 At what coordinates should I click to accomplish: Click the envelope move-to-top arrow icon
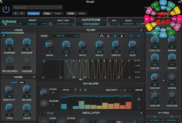click(x=75, y=90)
